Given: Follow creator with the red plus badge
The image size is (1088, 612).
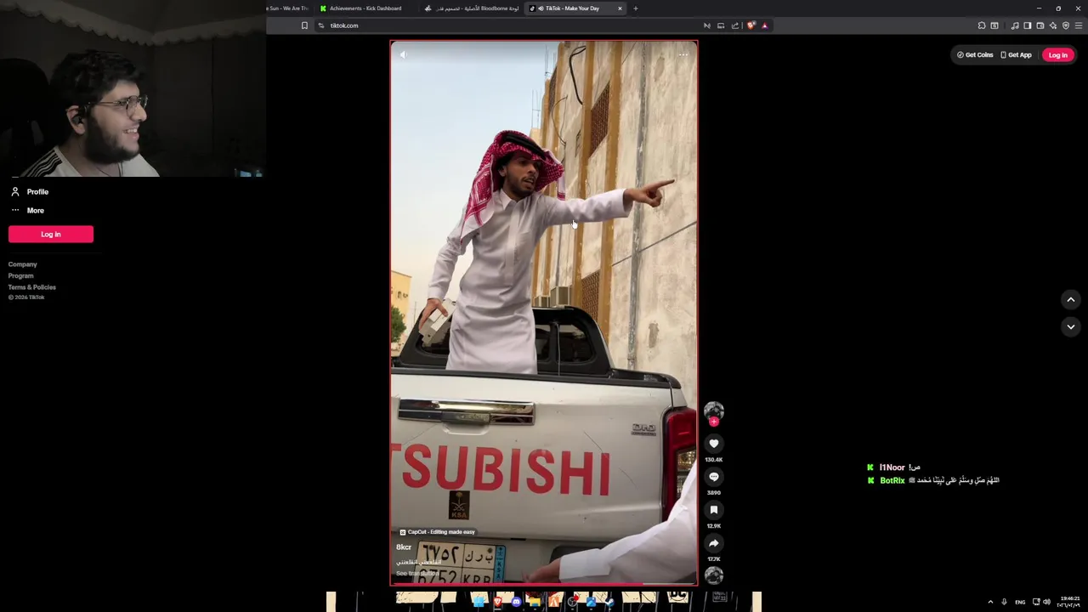Looking at the screenshot, I should point(714,422).
